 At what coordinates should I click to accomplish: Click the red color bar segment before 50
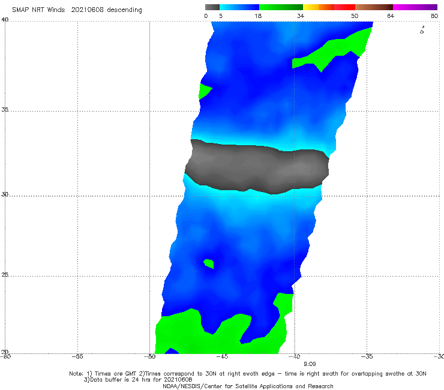[x=344, y=7]
